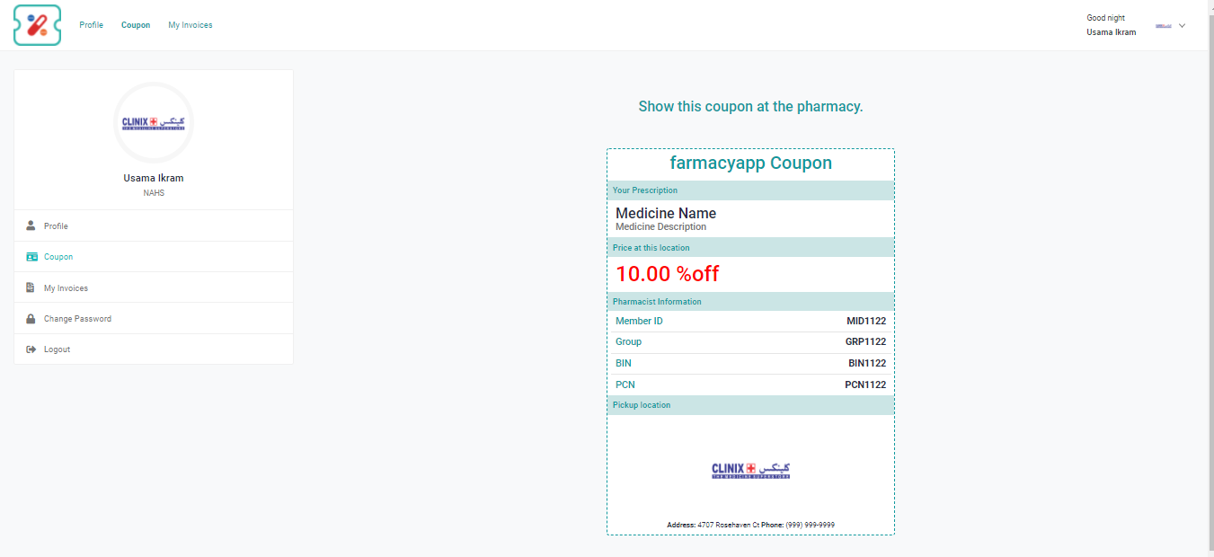Click the page vertical scrollbar
The width and height of the screenshot is (1214, 557).
click(x=1210, y=270)
